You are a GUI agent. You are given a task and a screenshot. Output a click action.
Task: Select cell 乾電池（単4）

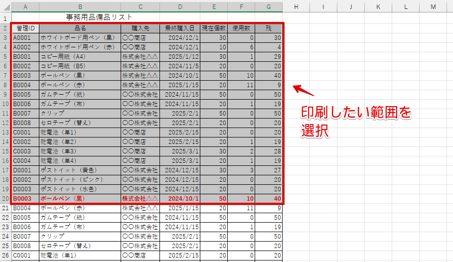click(80, 161)
